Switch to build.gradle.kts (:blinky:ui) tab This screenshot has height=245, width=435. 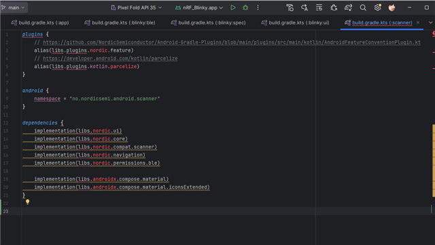pos(295,22)
